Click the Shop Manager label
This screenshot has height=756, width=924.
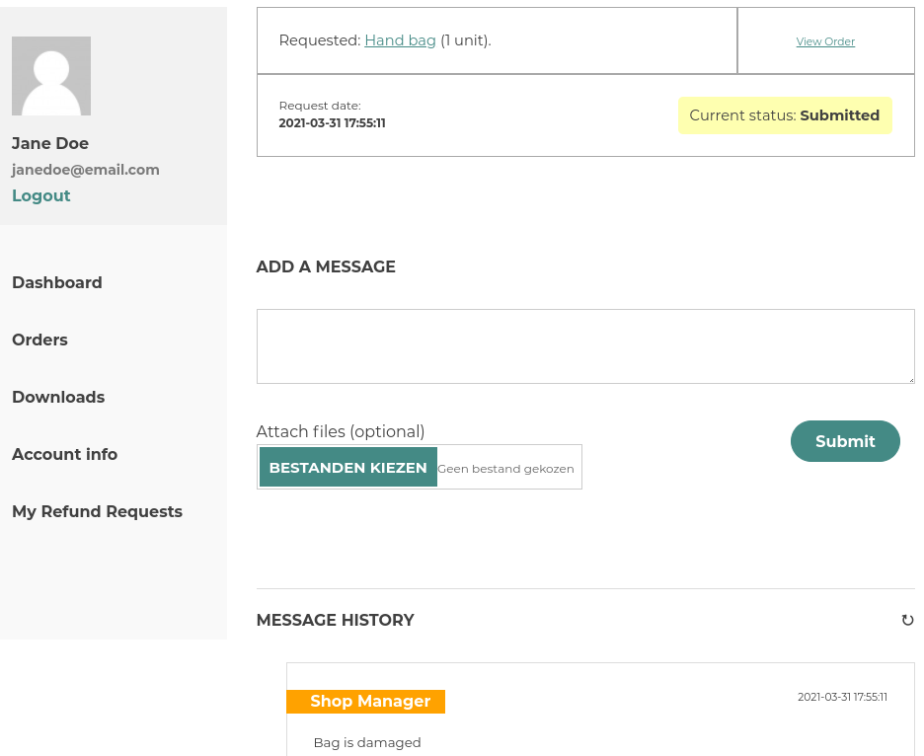click(365, 701)
